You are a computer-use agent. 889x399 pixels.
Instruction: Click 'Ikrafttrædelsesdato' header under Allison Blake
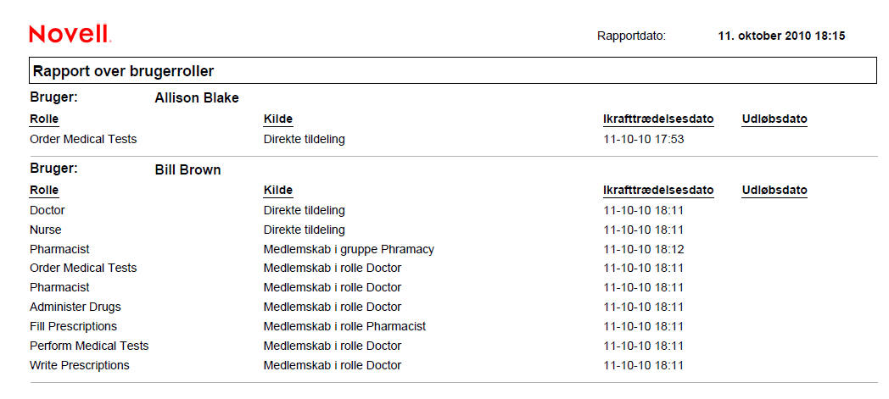658,119
